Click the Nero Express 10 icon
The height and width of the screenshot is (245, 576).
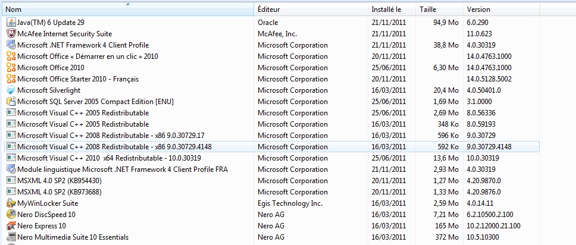(11, 226)
